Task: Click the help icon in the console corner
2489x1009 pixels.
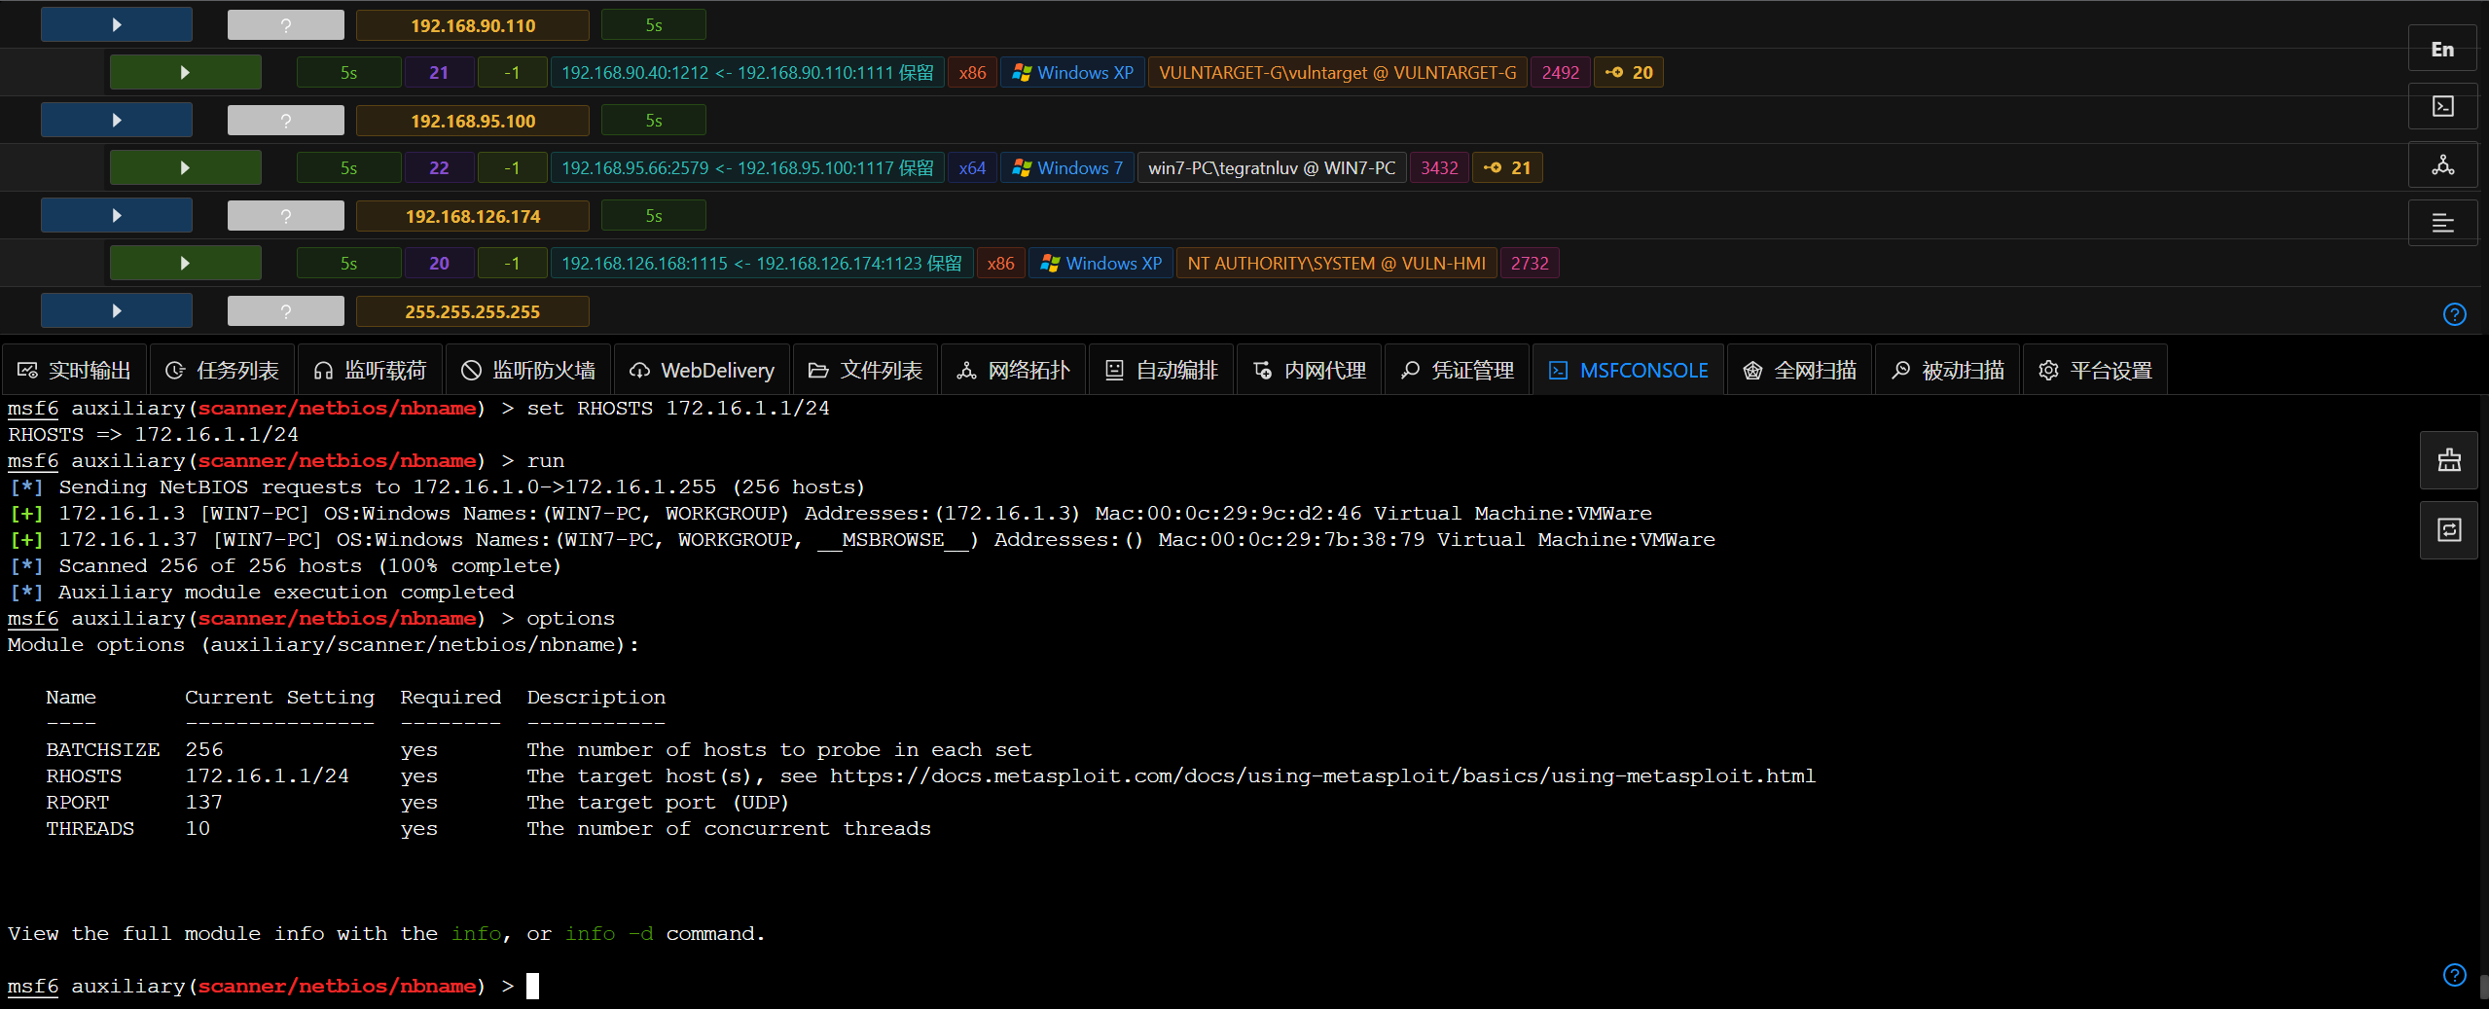Action: [2454, 975]
